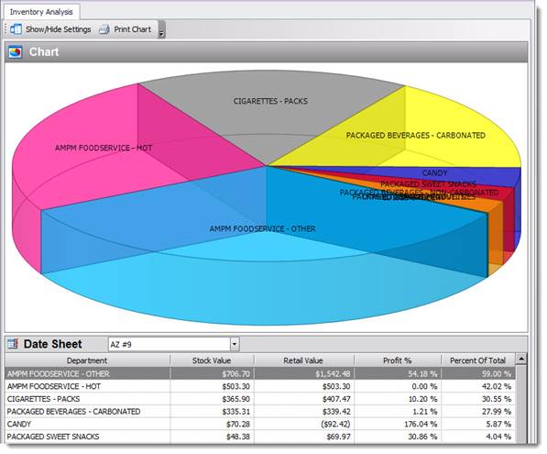Sort by the Stock Value column header

coord(212,360)
